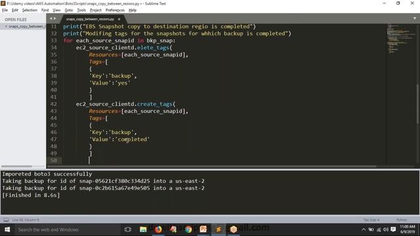
Task: Click the 'completed' value string
Action: pos(133,140)
